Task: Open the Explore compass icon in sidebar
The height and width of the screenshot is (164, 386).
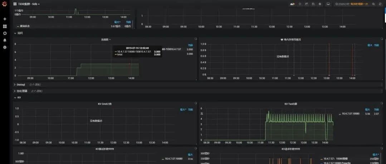Action: click(x=5, y=33)
